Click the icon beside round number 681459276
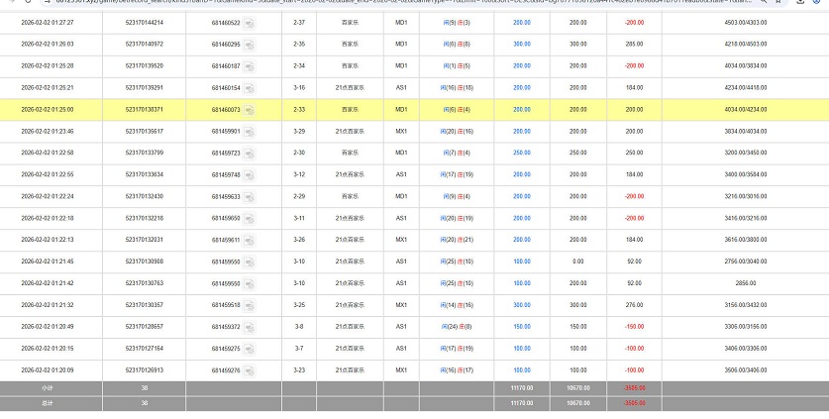 [249, 371]
